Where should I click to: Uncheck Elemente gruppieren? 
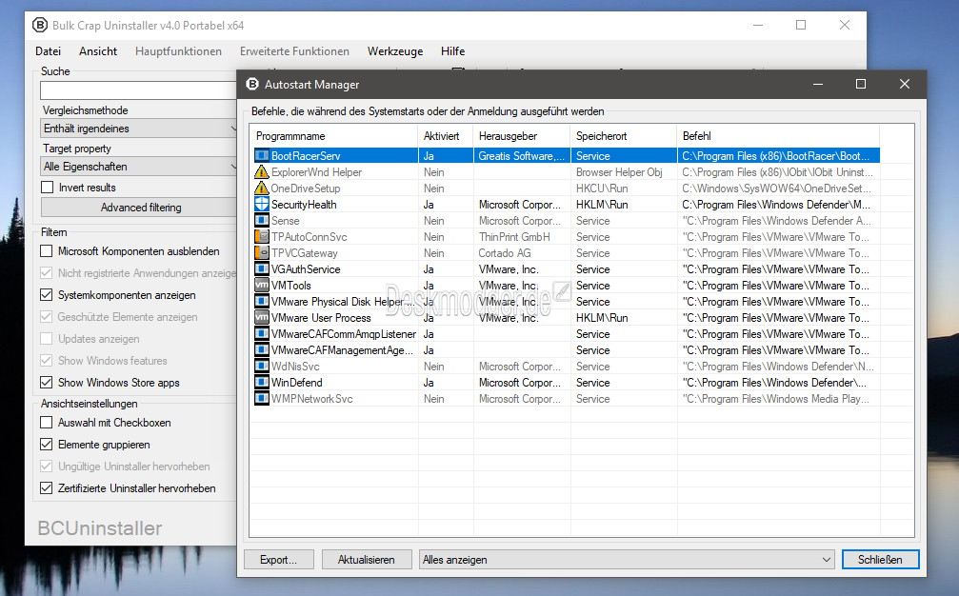coord(46,445)
